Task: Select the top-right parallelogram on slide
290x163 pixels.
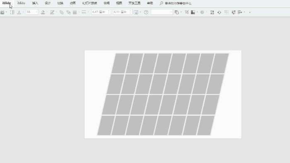Action: 220,63
